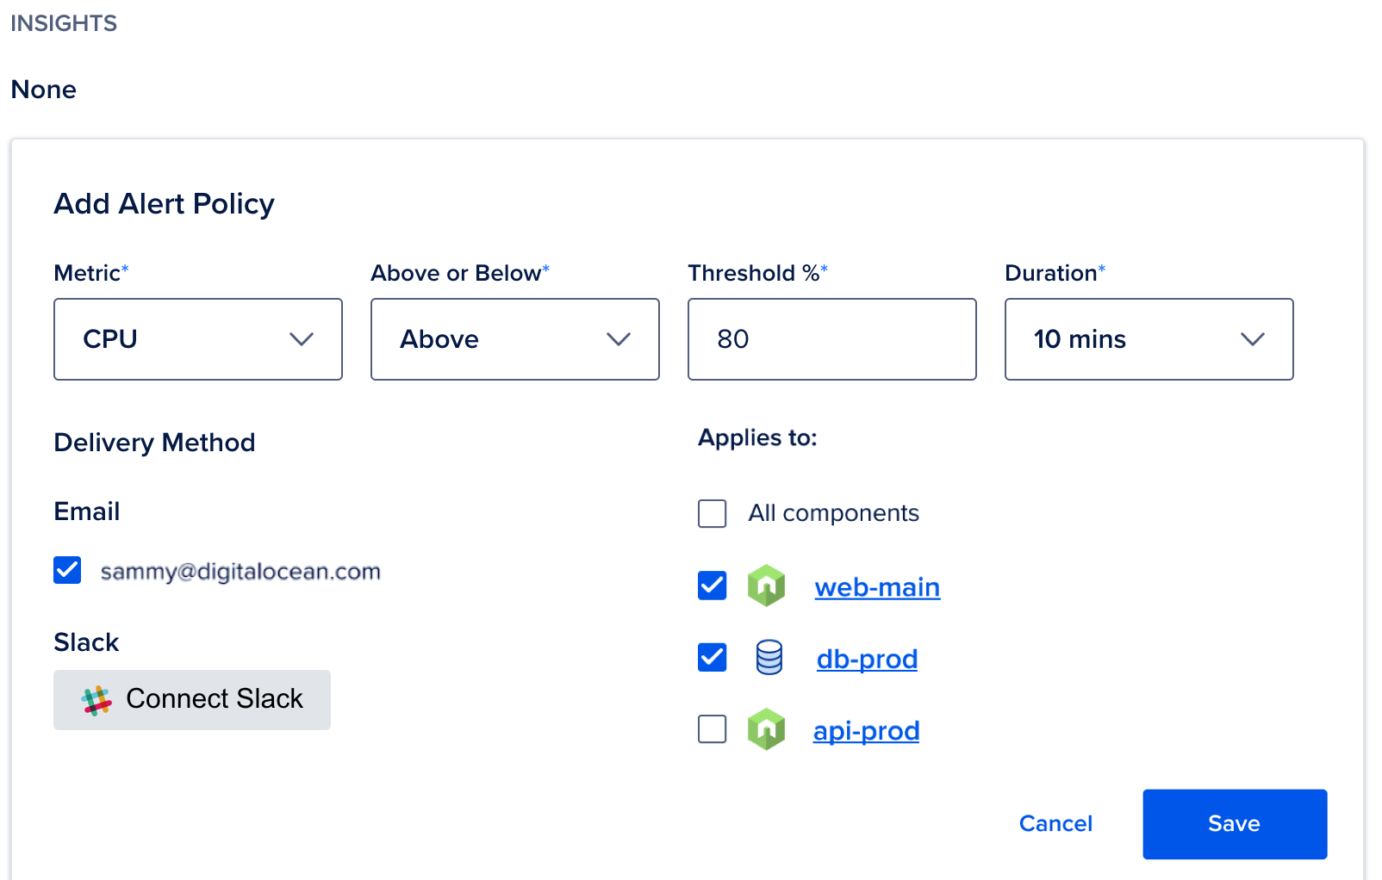Click the Delivery Method heading
Image resolution: width=1382 pixels, height=880 pixels.
[154, 443]
